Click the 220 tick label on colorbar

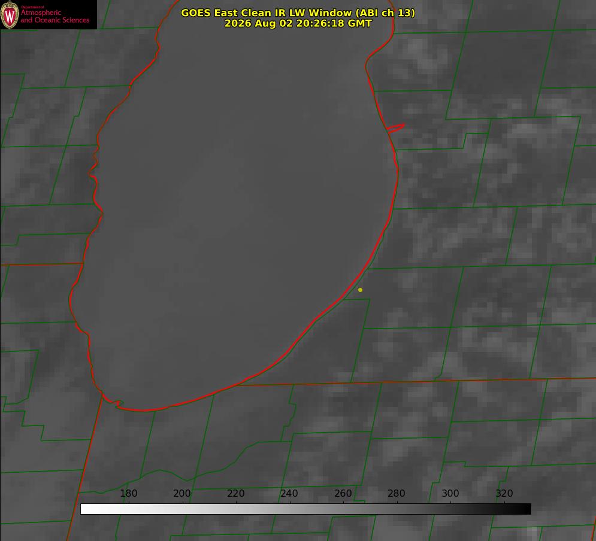[x=235, y=493]
